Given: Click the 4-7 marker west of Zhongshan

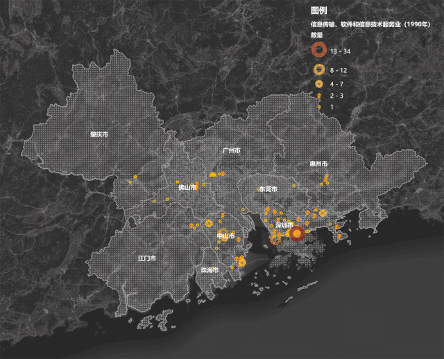Looking at the screenshot, I should 209,223.
